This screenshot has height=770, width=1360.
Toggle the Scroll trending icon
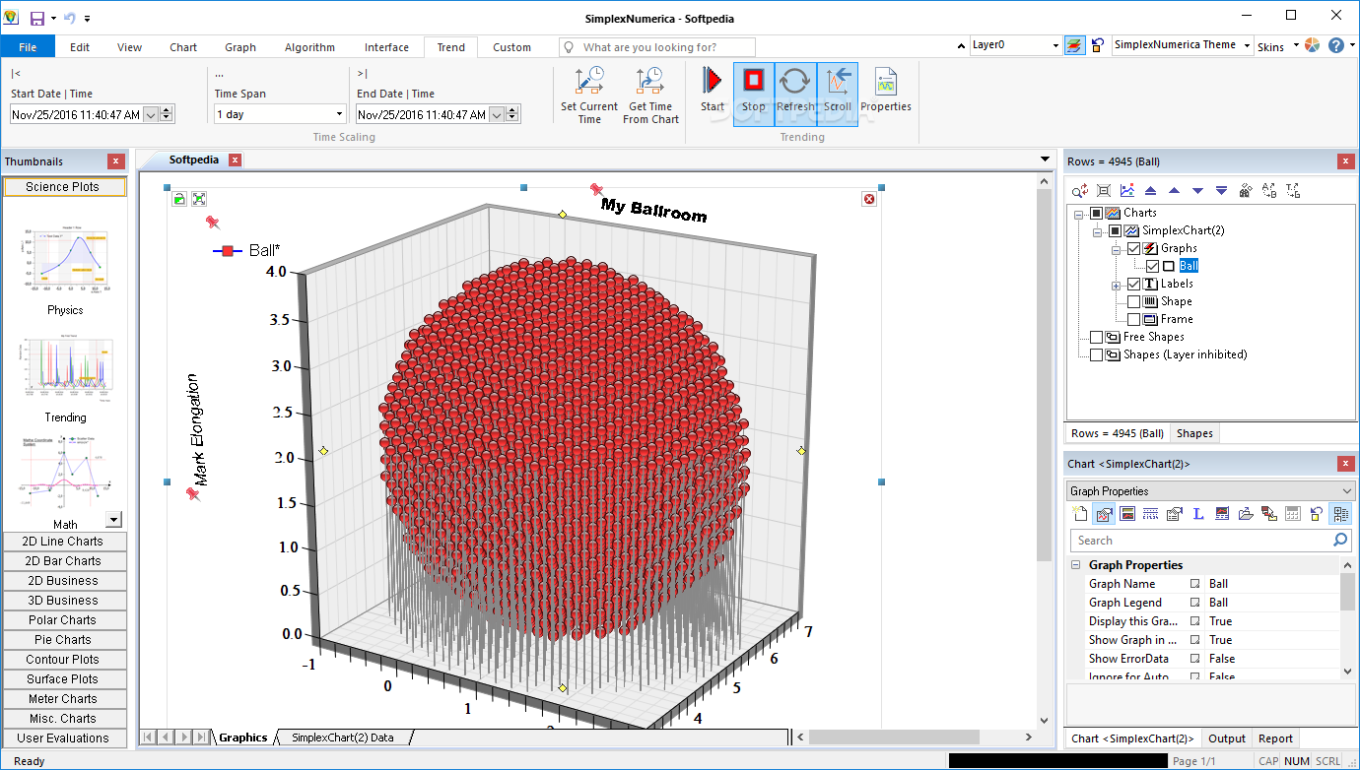(838, 81)
